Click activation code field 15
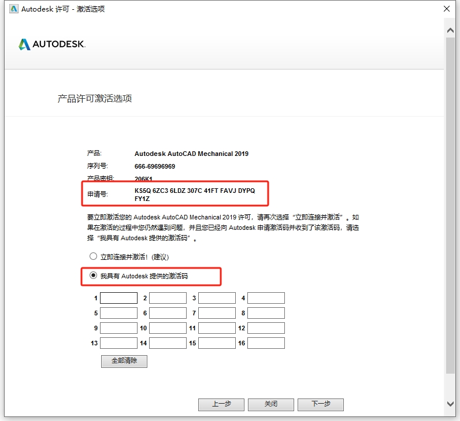 (x=217, y=343)
